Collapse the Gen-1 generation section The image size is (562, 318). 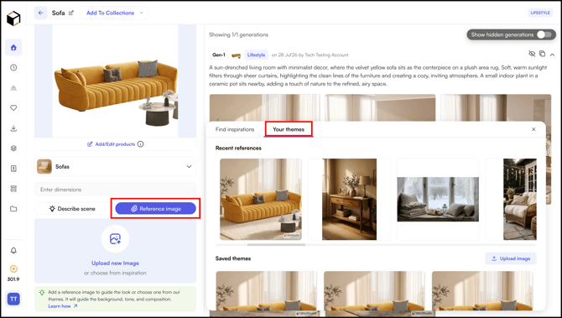click(552, 55)
